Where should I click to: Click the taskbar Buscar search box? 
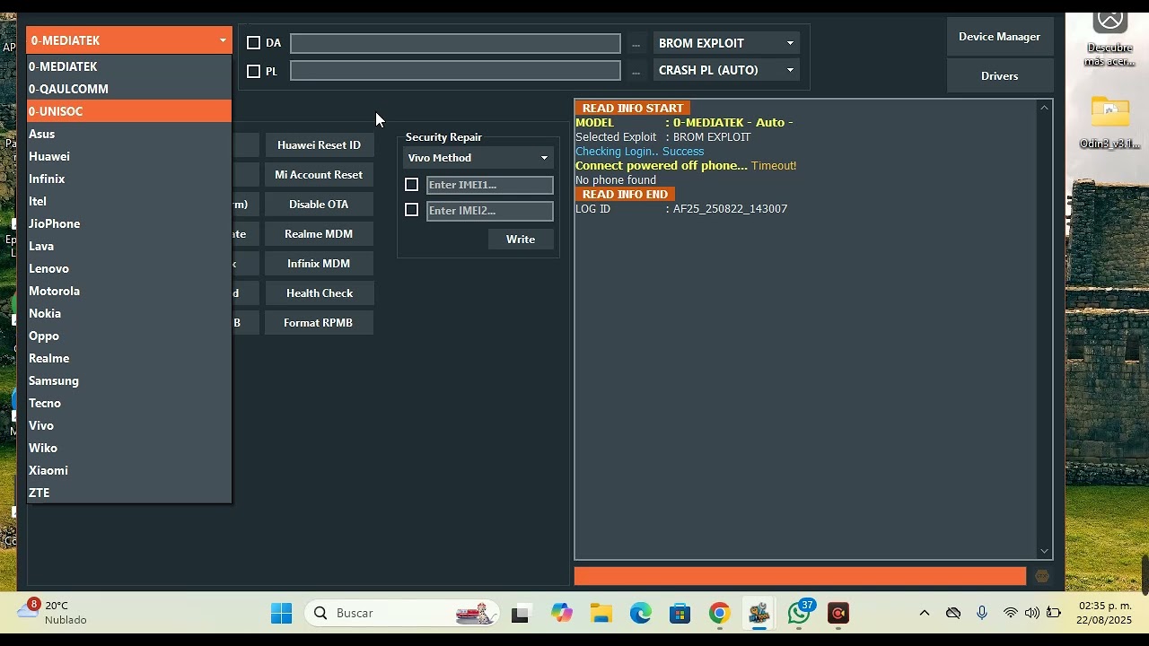click(403, 614)
